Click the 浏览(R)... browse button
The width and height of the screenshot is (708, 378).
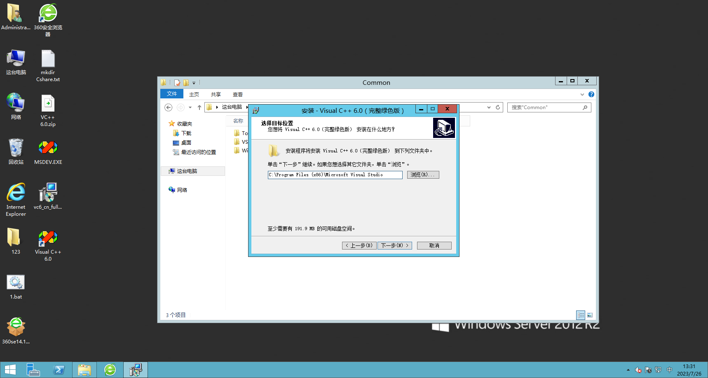point(423,175)
